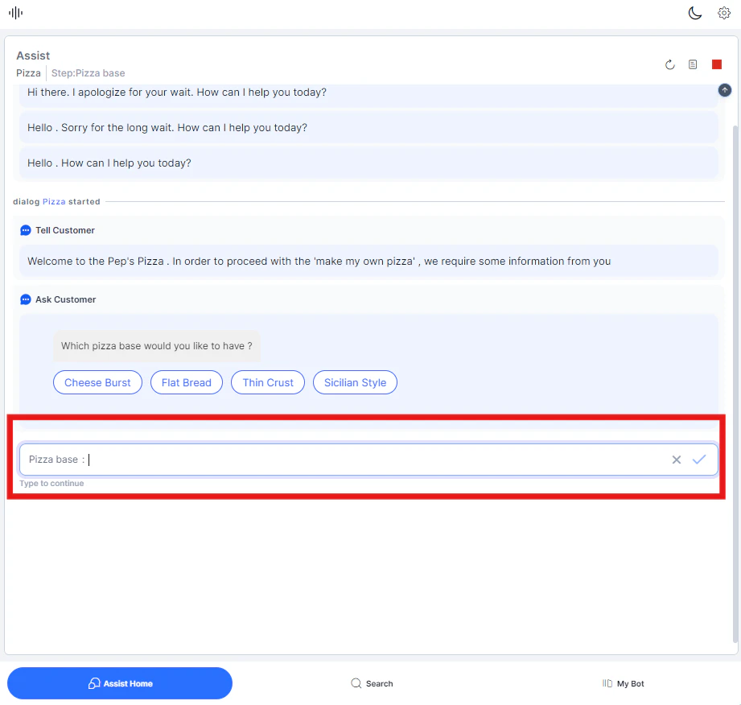Focus the Pizza base input field
The height and width of the screenshot is (705, 741).
point(368,459)
